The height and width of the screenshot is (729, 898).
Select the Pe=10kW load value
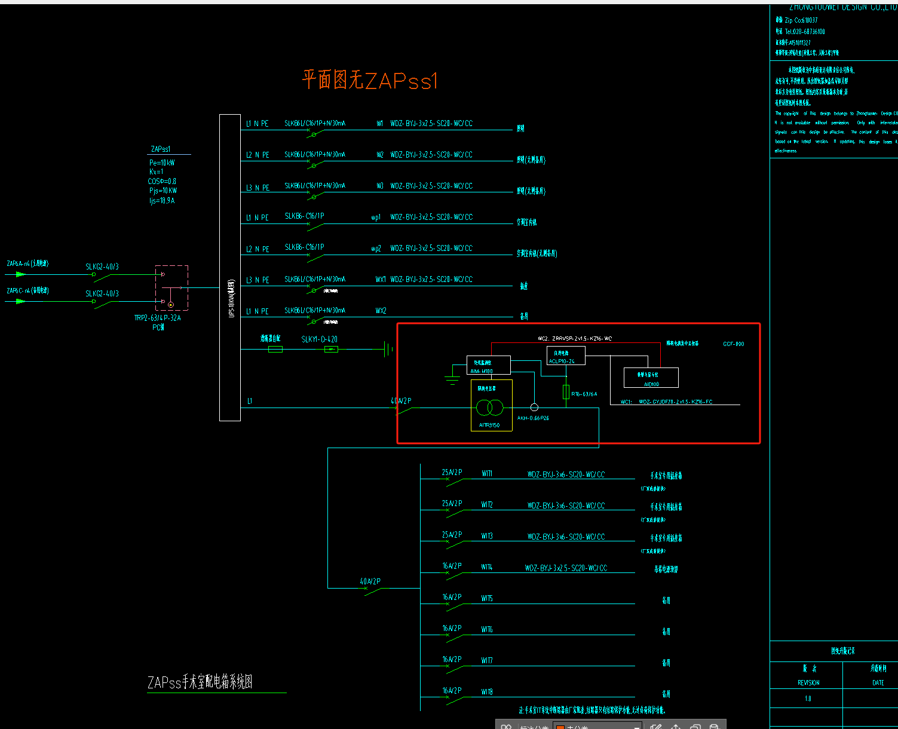pyautogui.click(x=162, y=163)
